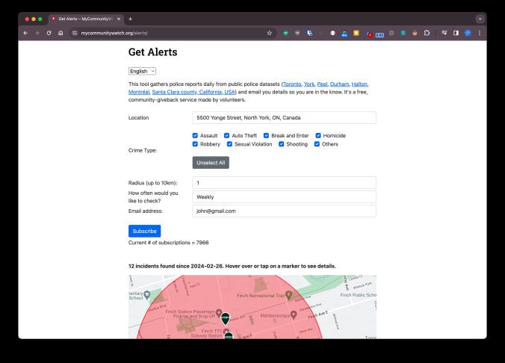Open Chrome's three-dot menu
505x363 pixels.
pyautogui.click(x=479, y=33)
